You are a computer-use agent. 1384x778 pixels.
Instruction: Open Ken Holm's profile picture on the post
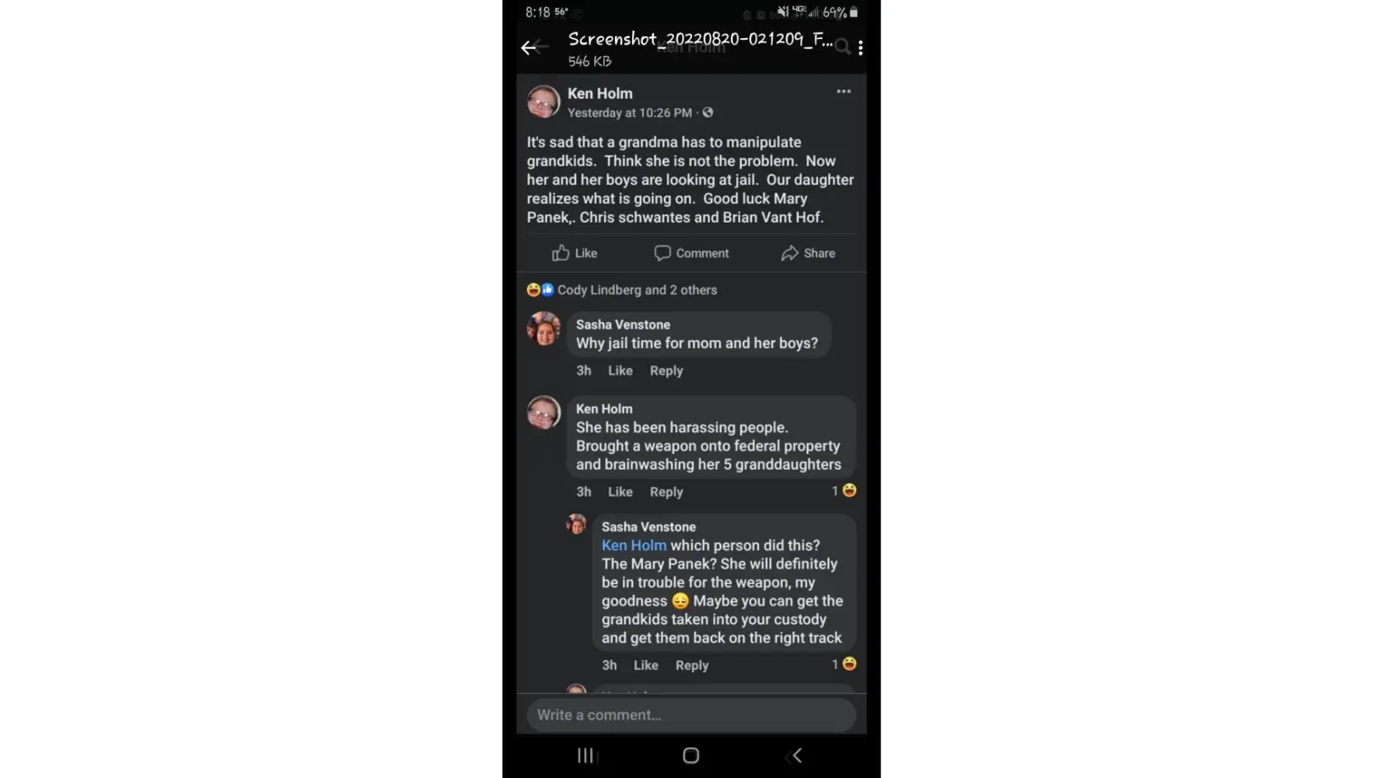point(543,102)
